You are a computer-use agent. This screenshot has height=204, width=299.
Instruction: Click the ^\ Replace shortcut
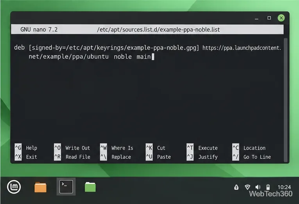point(116,157)
